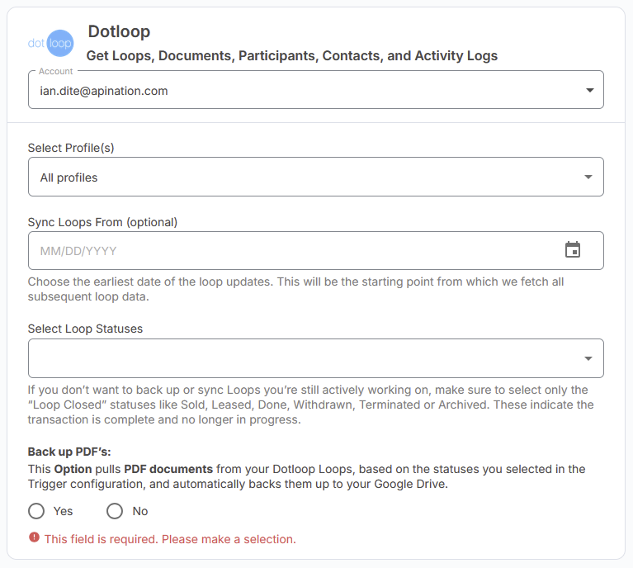Click the "Yes" label text
Image resolution: width=633 pixels, height=568 pixels.
point(64,511)
